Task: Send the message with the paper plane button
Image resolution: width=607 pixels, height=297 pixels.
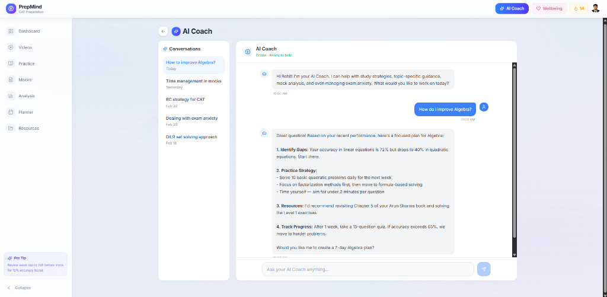Action: tap(484, 269)
